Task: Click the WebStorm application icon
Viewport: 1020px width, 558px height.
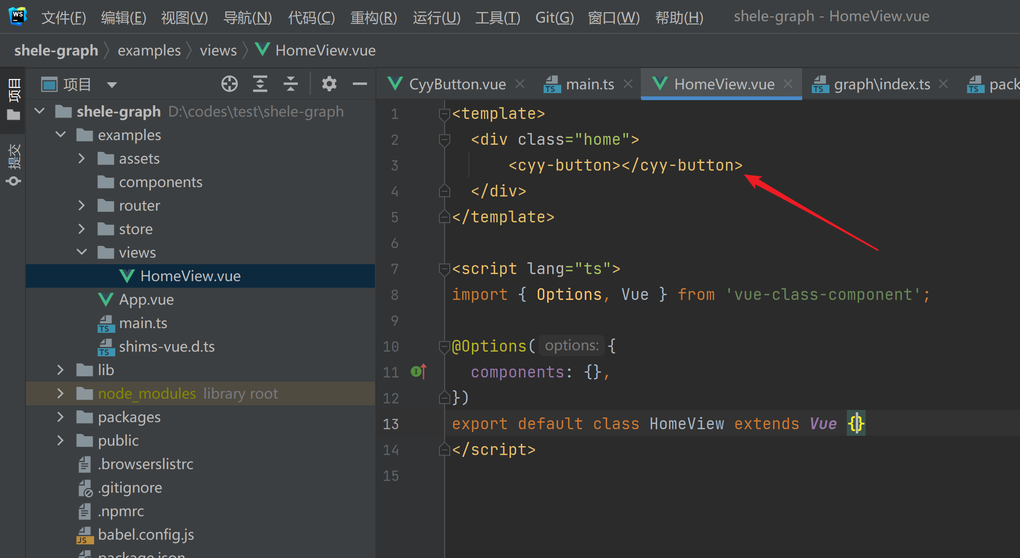Action: tap(18, 17)
